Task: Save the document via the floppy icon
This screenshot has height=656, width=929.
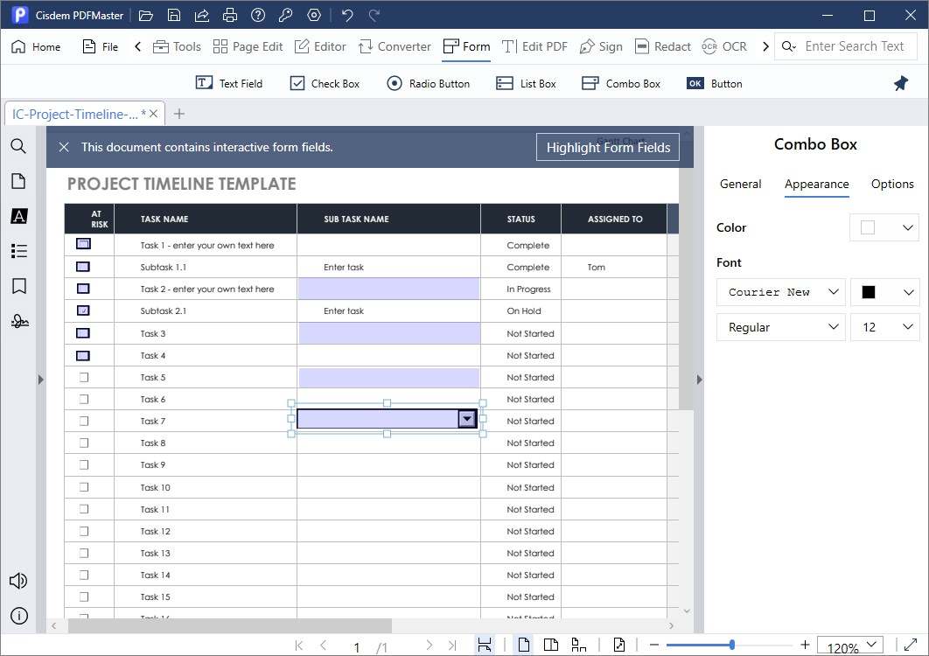Action: tap(173, 16)
